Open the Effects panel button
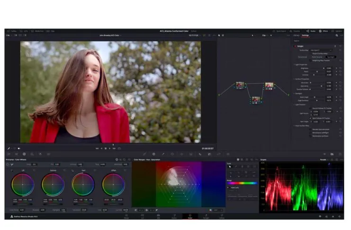Image resolution: width=351 pixels, height=230 pixels. 323,31
